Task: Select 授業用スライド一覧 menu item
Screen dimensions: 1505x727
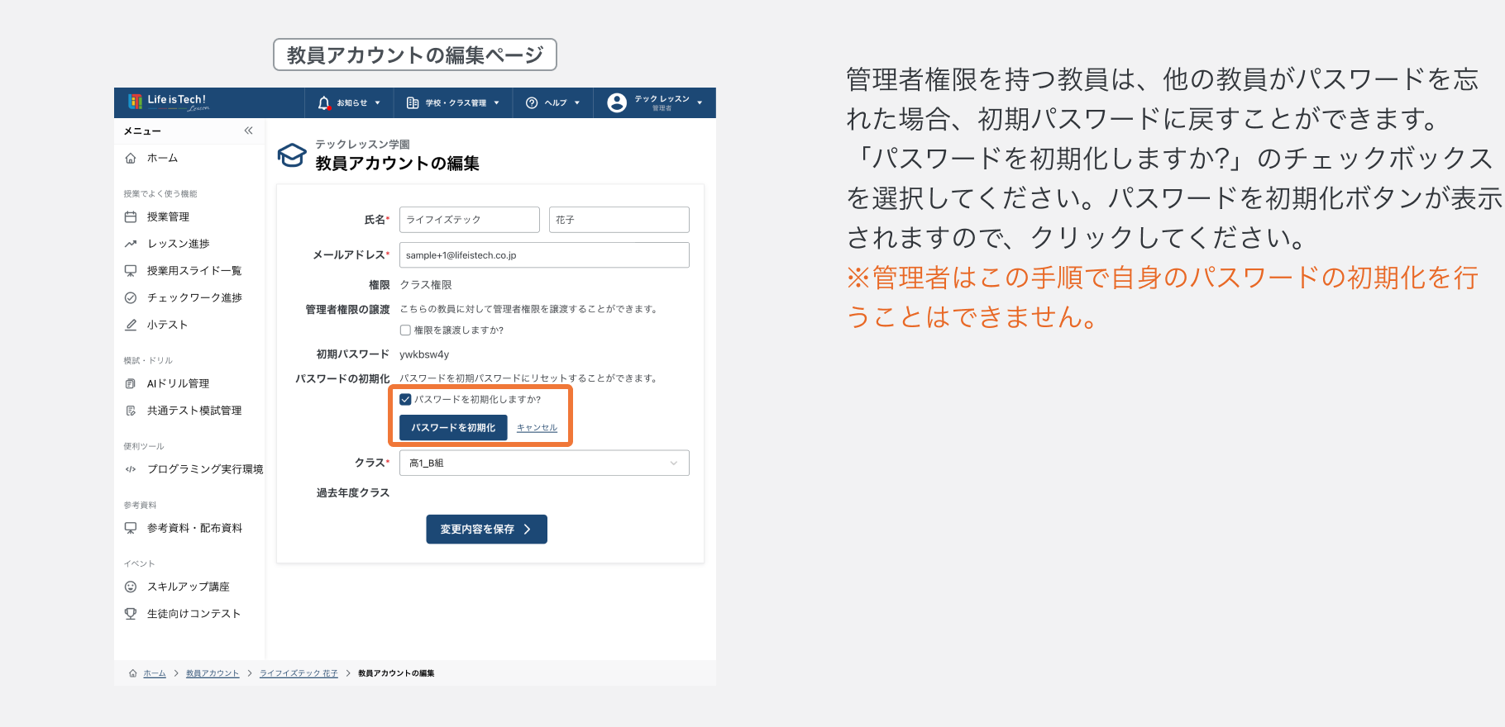Action: coord(194,271)
